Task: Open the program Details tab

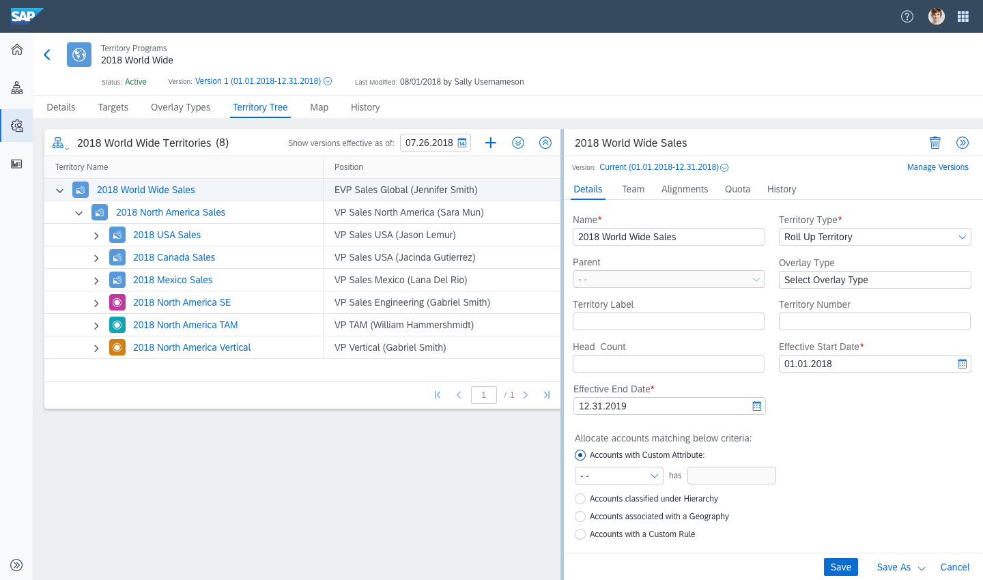Action: [61, 107]
